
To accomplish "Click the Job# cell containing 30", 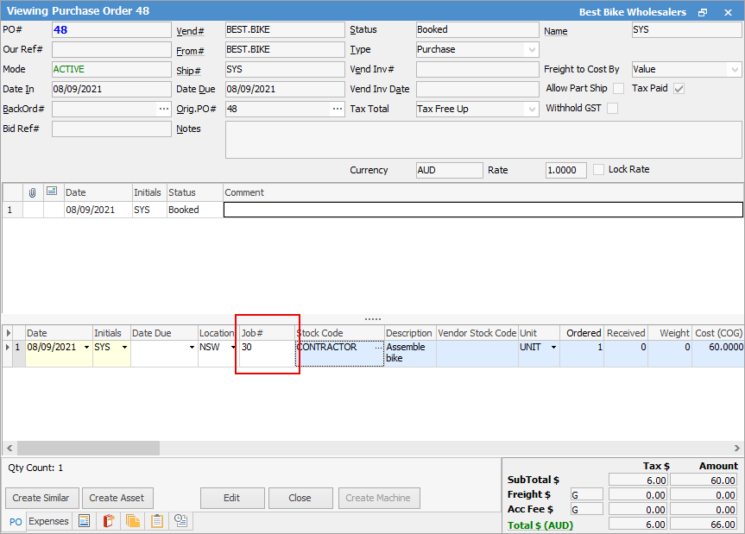I will (x=267, y=354).
